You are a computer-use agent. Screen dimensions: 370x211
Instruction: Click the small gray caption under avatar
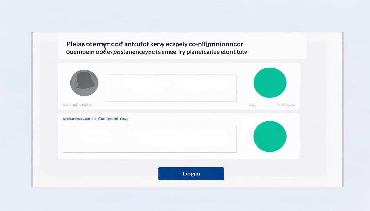(x=77, y=105)
